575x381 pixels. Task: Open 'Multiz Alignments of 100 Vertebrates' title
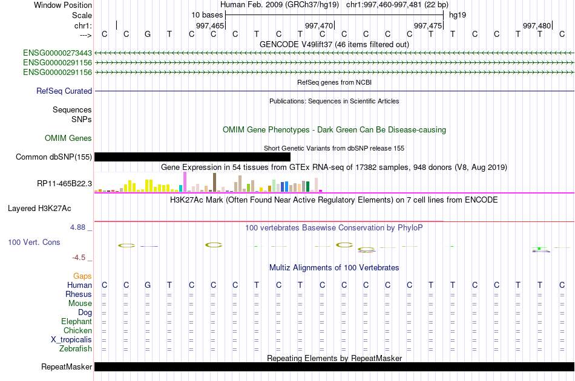pos(334,267)
